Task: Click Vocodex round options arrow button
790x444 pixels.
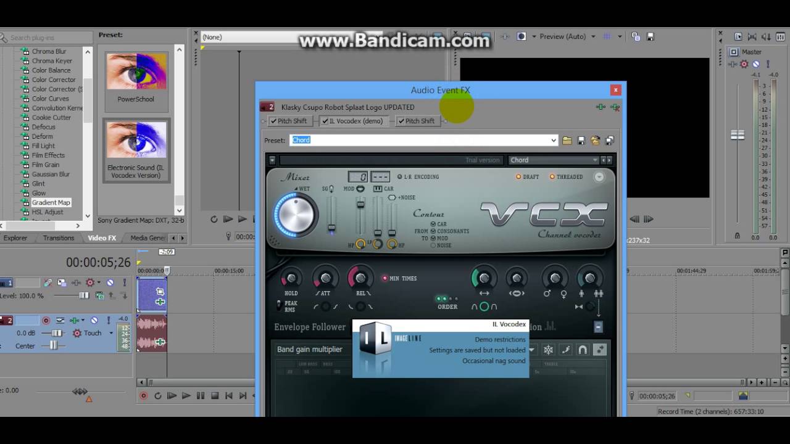Action: click(x=599, y=177)
